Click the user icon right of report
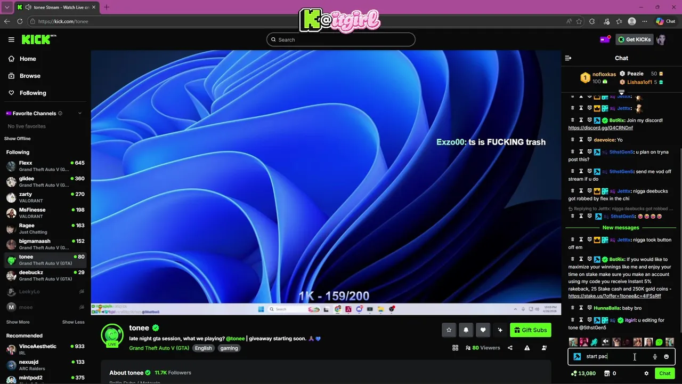The height and width of the screenshot is (384, 682). coord(544,348)
